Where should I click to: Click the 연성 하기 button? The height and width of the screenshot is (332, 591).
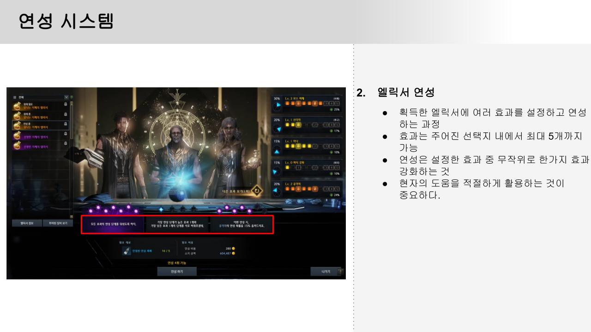(177, 272)
